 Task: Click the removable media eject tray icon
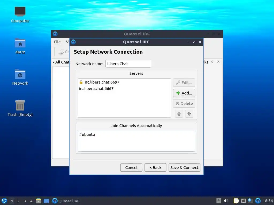tap(219, 201)
